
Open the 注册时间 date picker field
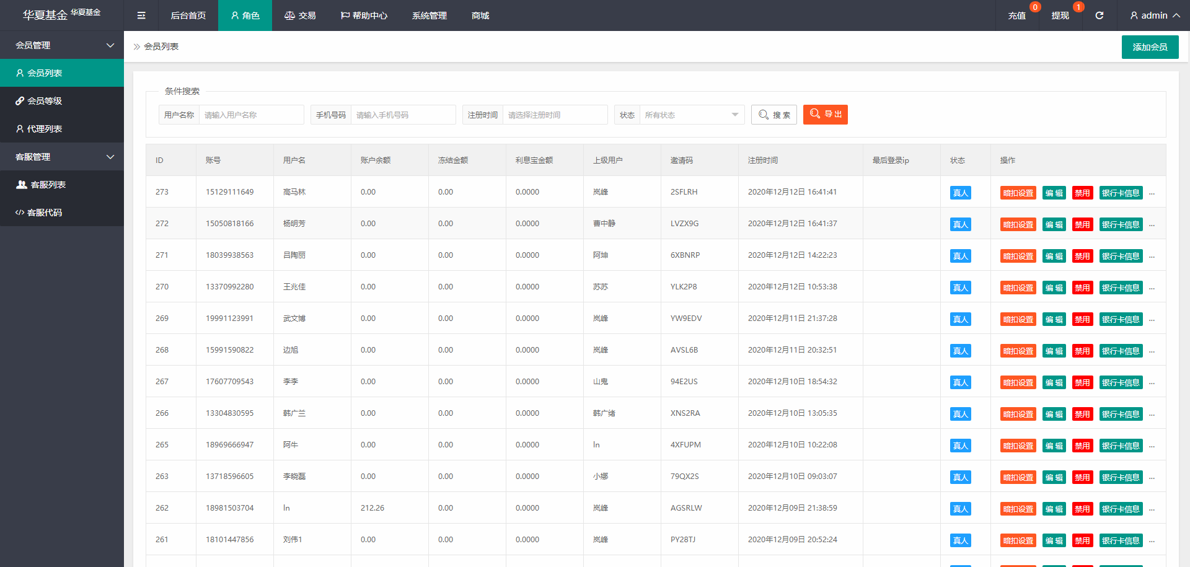[555, 115]
